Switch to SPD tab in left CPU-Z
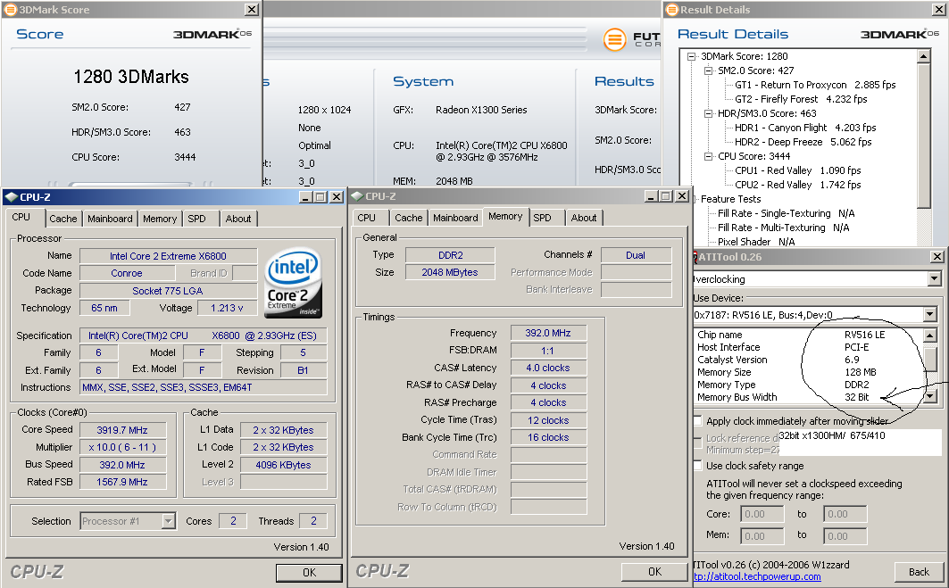949x588 pixels. [x=196, y=219]
